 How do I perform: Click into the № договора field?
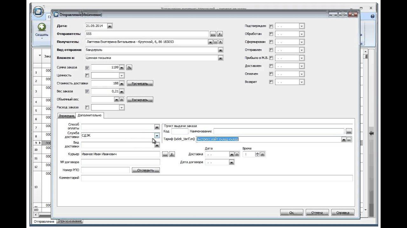coord(121,162)
